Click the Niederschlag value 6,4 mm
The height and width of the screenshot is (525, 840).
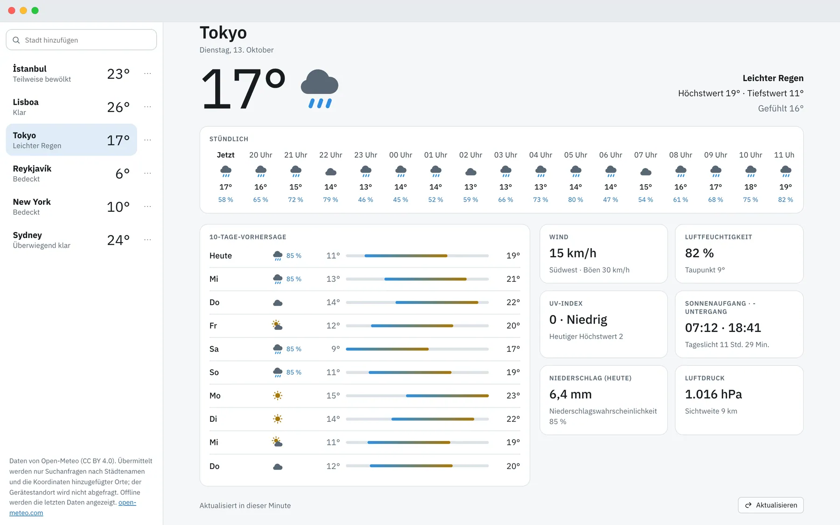pyautogui.click(x=570, y=394)
